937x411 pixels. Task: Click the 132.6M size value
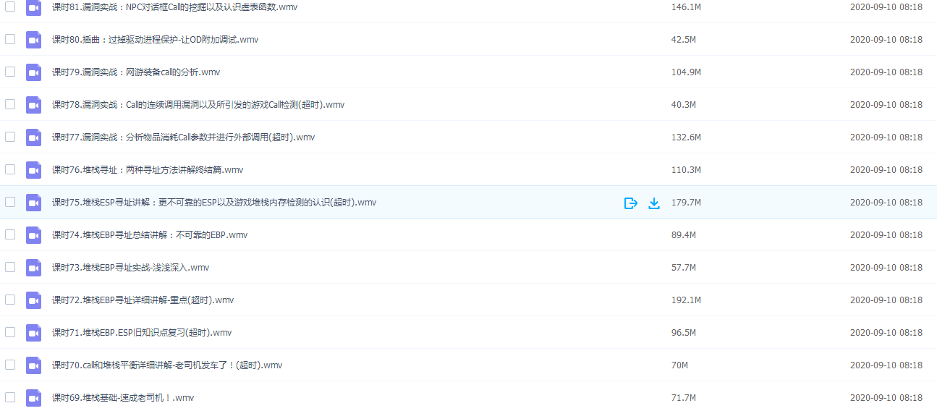click(686, 137)
